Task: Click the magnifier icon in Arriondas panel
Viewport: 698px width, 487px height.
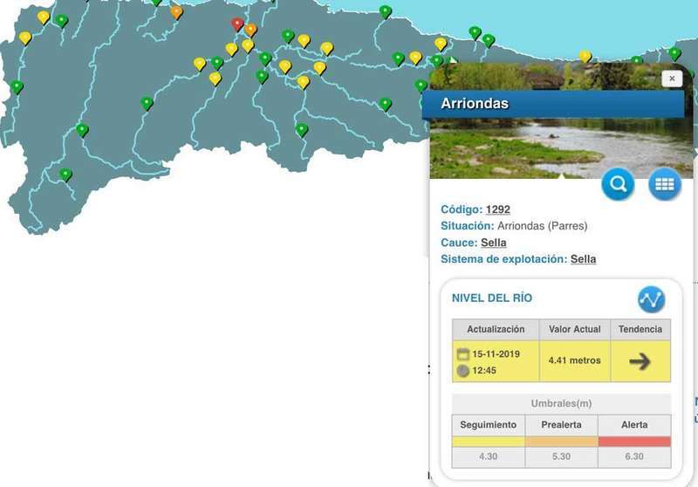Action: 618,184
